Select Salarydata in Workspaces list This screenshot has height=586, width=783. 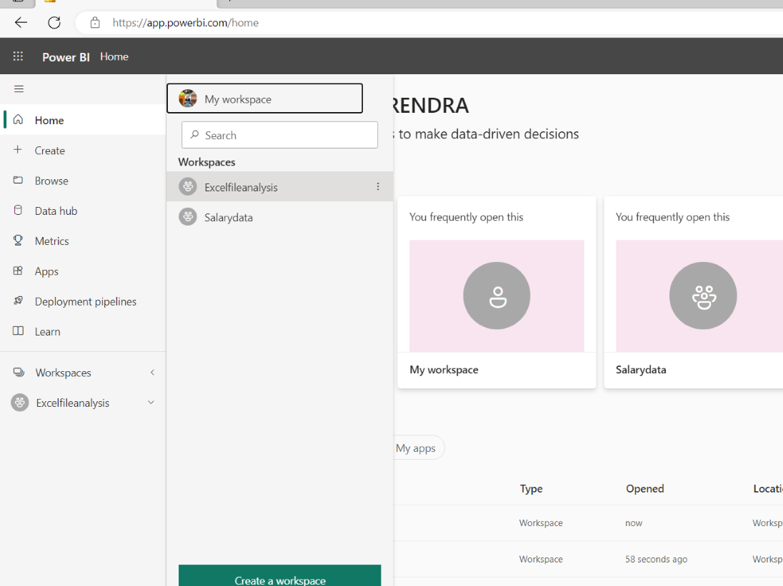point(279,218)
